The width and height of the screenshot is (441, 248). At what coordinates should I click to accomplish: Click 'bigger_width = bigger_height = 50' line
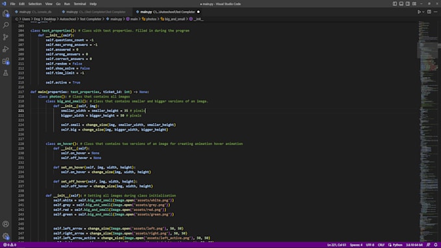101,115
